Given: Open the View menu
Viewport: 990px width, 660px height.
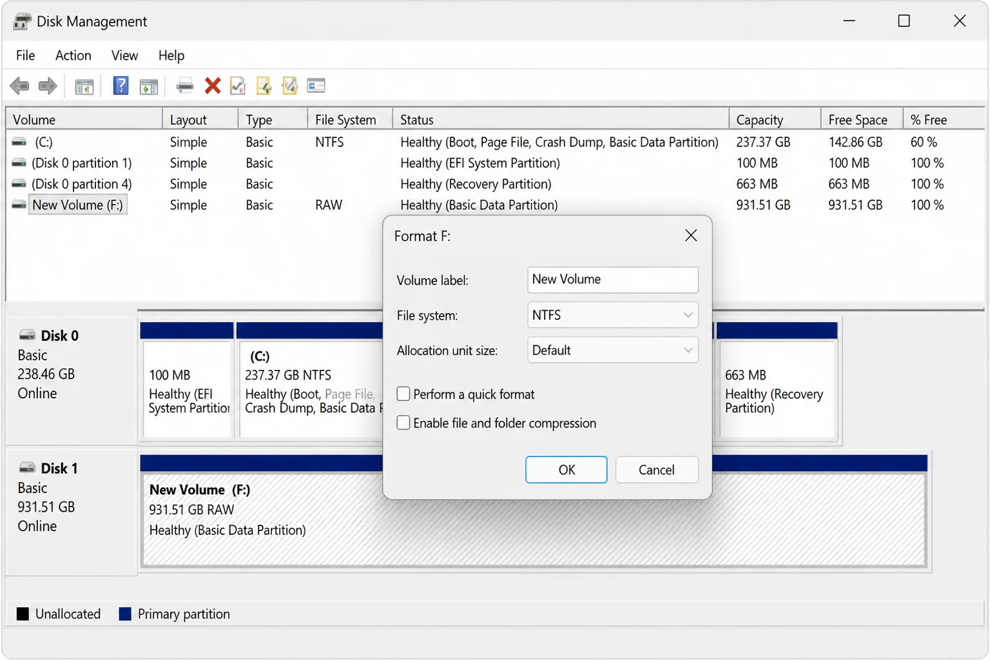Looking at the screenshot, I should click(124, 55).
